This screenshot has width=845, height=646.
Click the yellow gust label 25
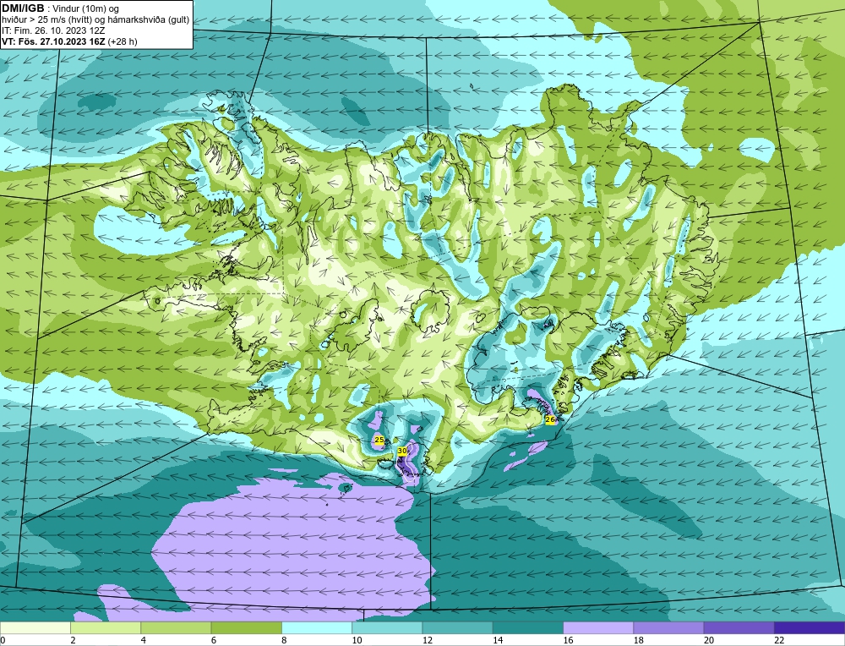coord(379,440)
